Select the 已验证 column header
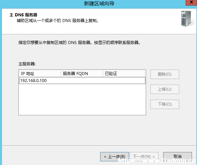The height and width of the screenshot is (165, 197). pyautogui.click(x=124, y=73)
